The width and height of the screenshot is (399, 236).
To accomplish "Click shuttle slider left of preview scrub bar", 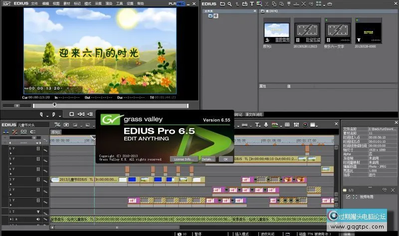I will [x=17, y=105].
